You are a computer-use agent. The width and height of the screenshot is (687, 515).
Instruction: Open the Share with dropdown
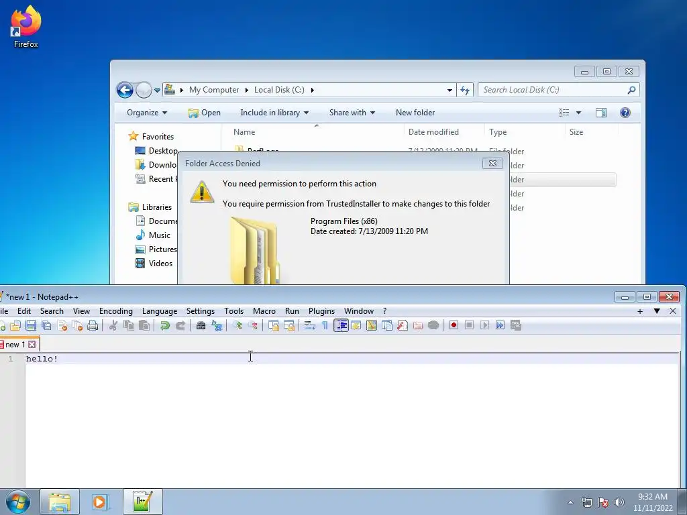352,113
